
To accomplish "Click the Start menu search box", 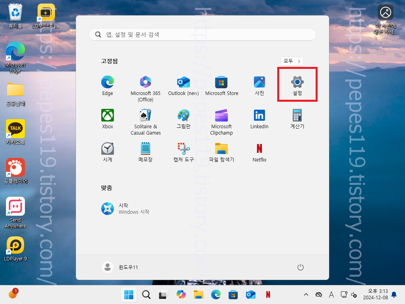I will (x=202, y=34).
